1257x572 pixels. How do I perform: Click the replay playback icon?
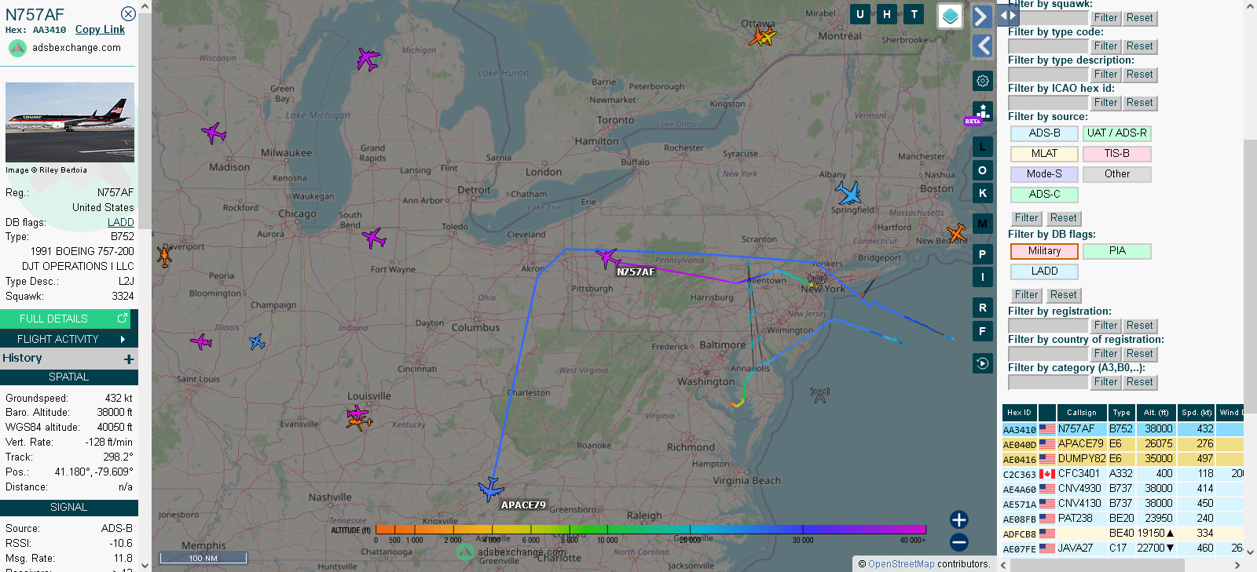point(982,363)
